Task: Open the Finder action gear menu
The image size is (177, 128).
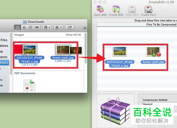Action: pos(47,27)
